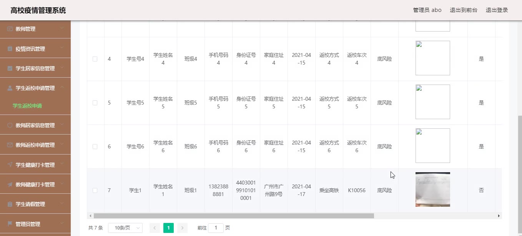
Task: Click the icon beside 学生居家信息管理
Action: [10, 68]
